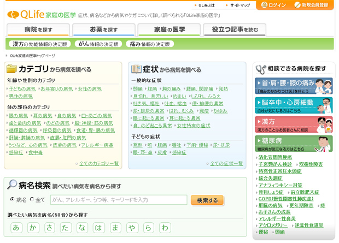Click the QLife logo icon

point(13,15)
